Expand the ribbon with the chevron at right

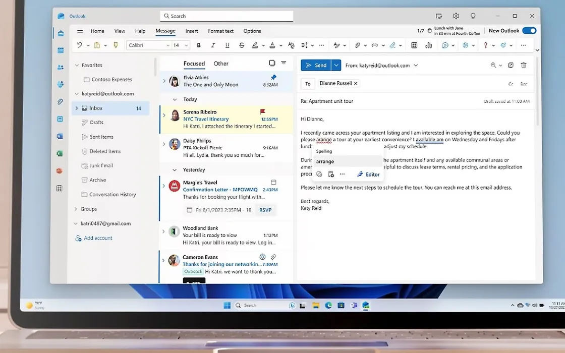537,50
